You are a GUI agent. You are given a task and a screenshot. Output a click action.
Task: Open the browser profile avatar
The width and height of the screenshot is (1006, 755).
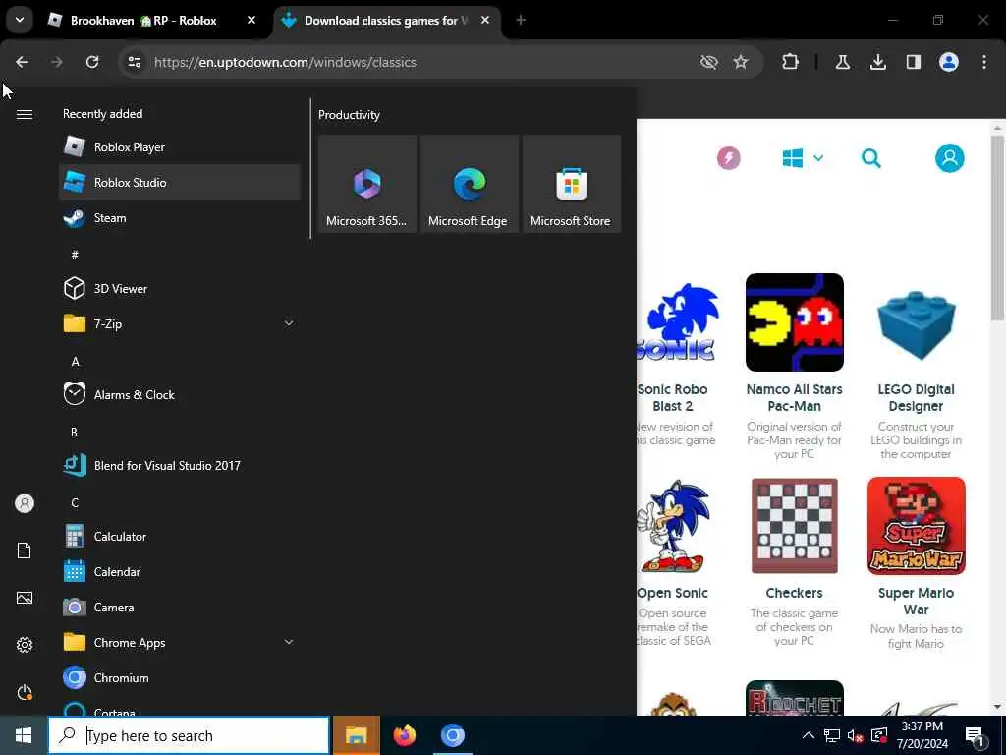click(948, 62)
